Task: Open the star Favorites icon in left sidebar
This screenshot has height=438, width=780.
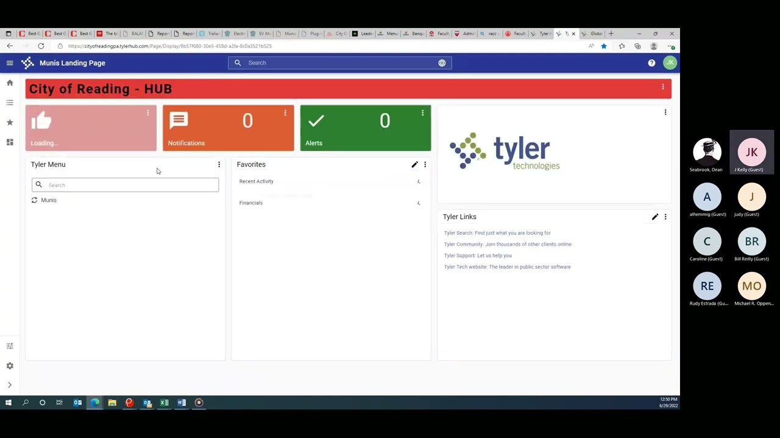Action: tap(10, 122)
